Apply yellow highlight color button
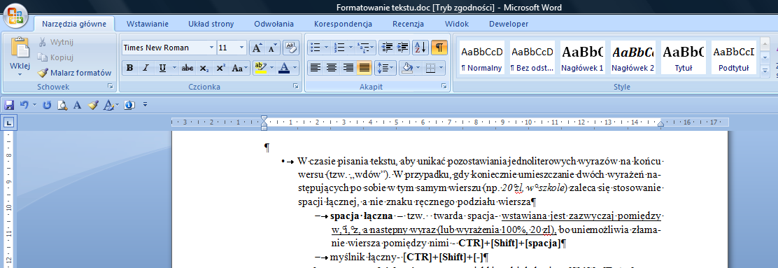The width and height of the screenshot is (778, 268). 260,68
